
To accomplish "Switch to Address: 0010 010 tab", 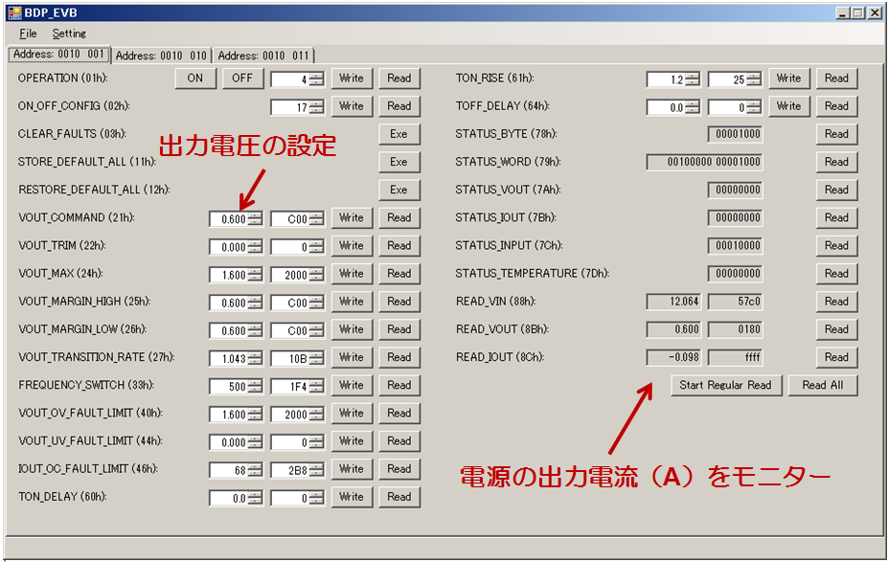I will tap(161, 56).
